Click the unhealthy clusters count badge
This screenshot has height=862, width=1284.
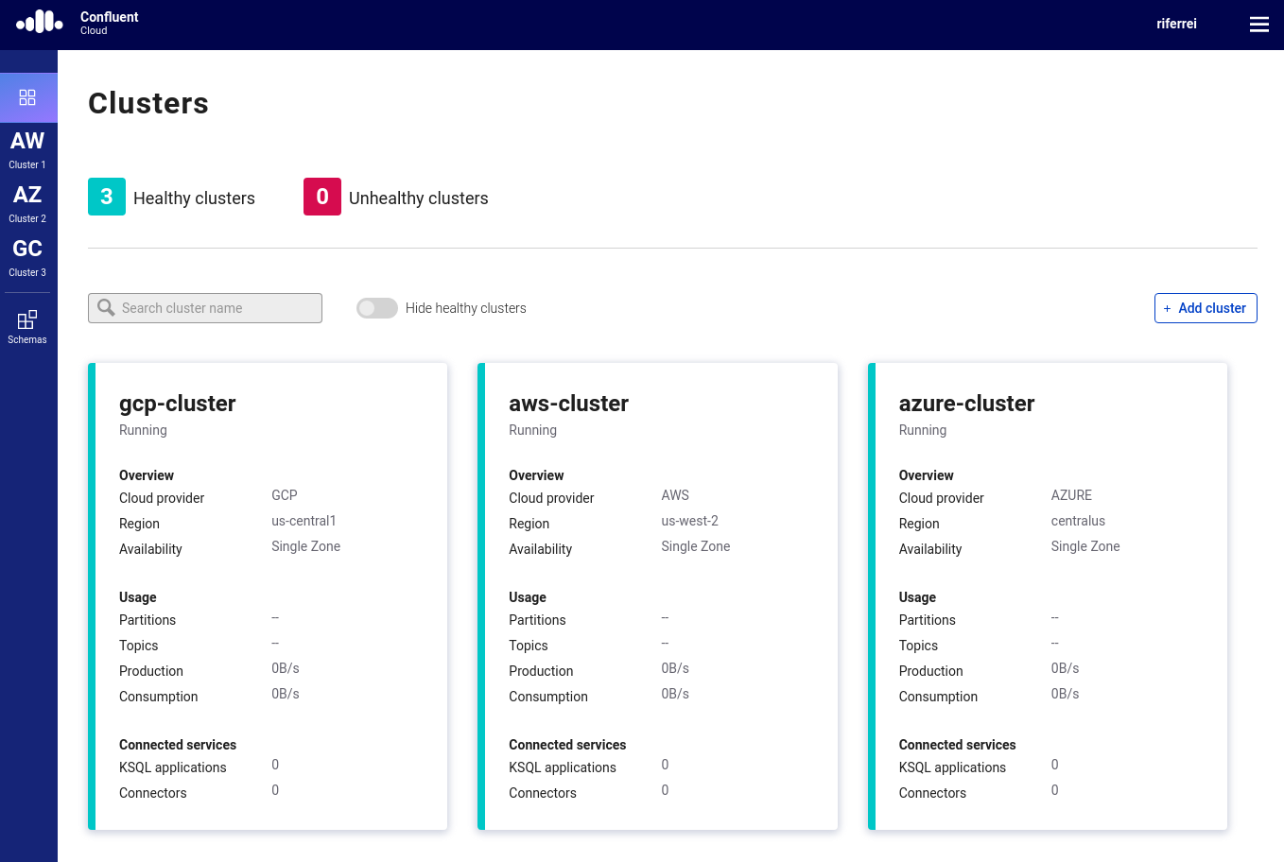tap(322, 197)
